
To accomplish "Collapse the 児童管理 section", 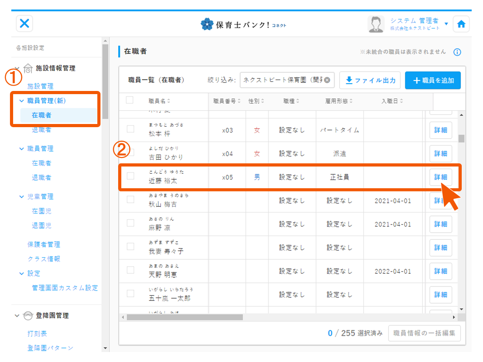I will [22, 197].
